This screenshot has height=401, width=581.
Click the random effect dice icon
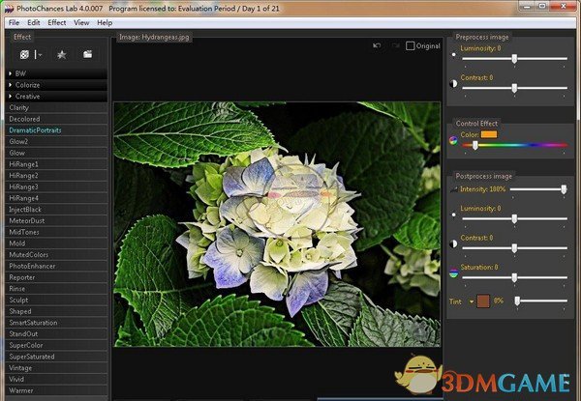[x=24, y=55]
